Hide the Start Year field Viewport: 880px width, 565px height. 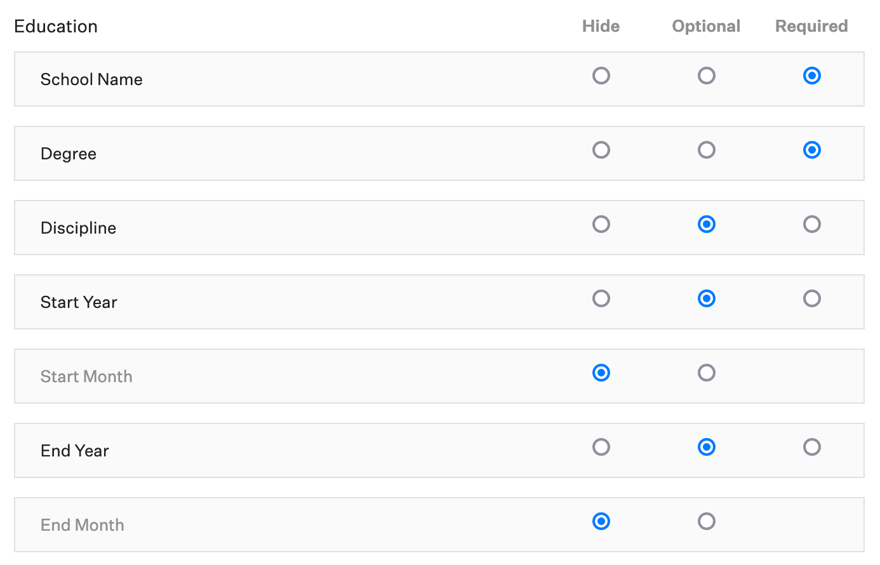pyautogui.click(x=601, y=298)
